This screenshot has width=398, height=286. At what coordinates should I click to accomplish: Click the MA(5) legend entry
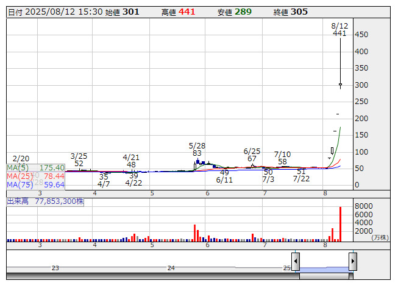[35, 167]
